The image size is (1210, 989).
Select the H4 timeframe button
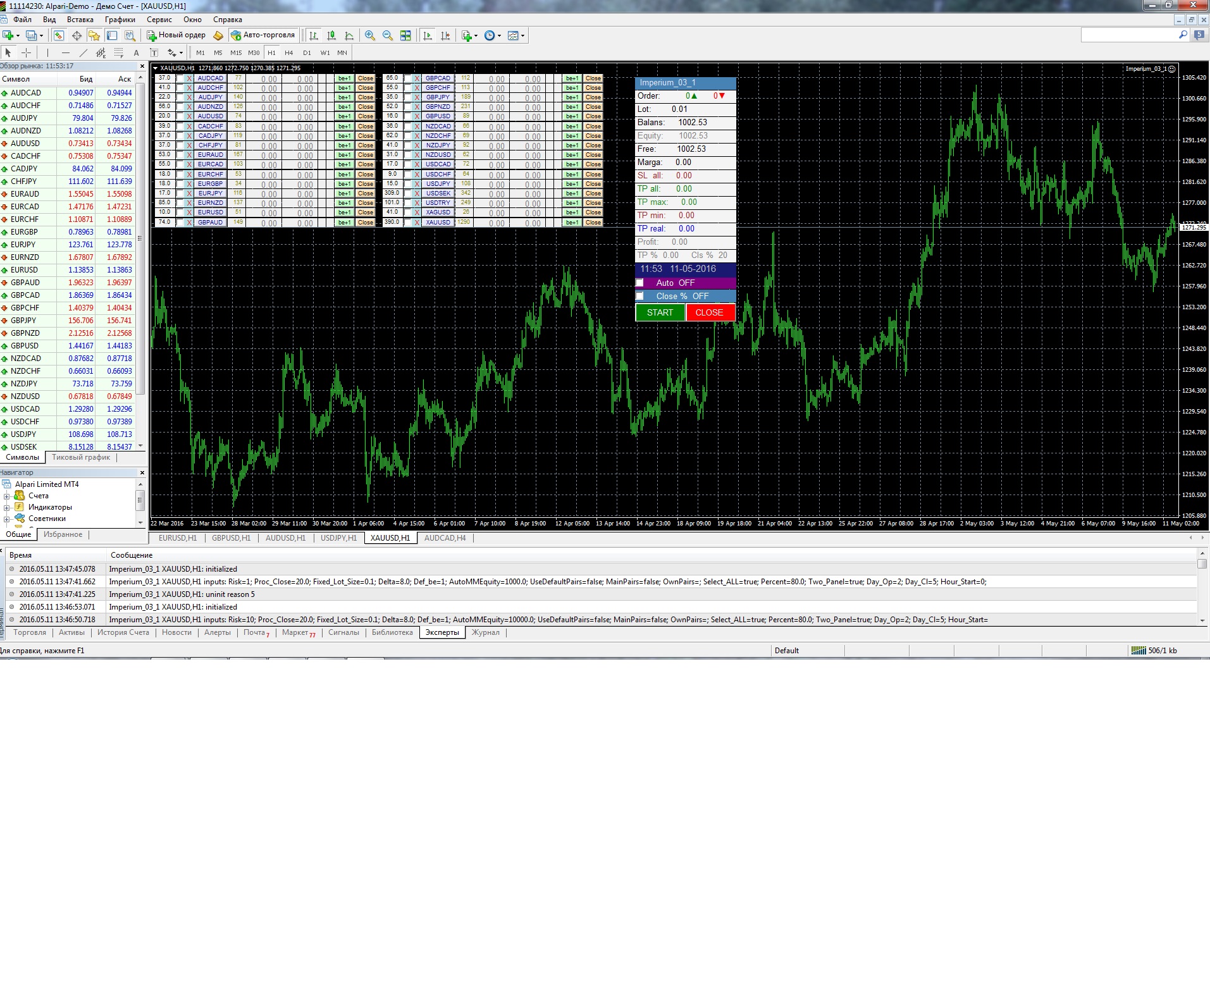point(289,52)
